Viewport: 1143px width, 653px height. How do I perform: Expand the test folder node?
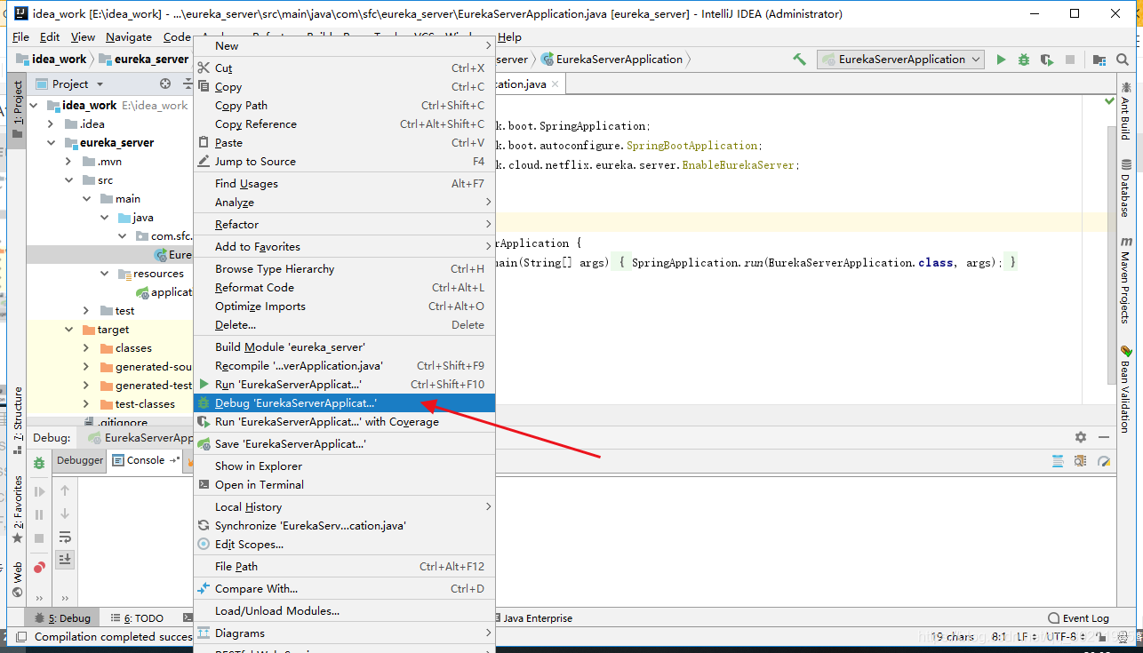click(x=86, y=310)
